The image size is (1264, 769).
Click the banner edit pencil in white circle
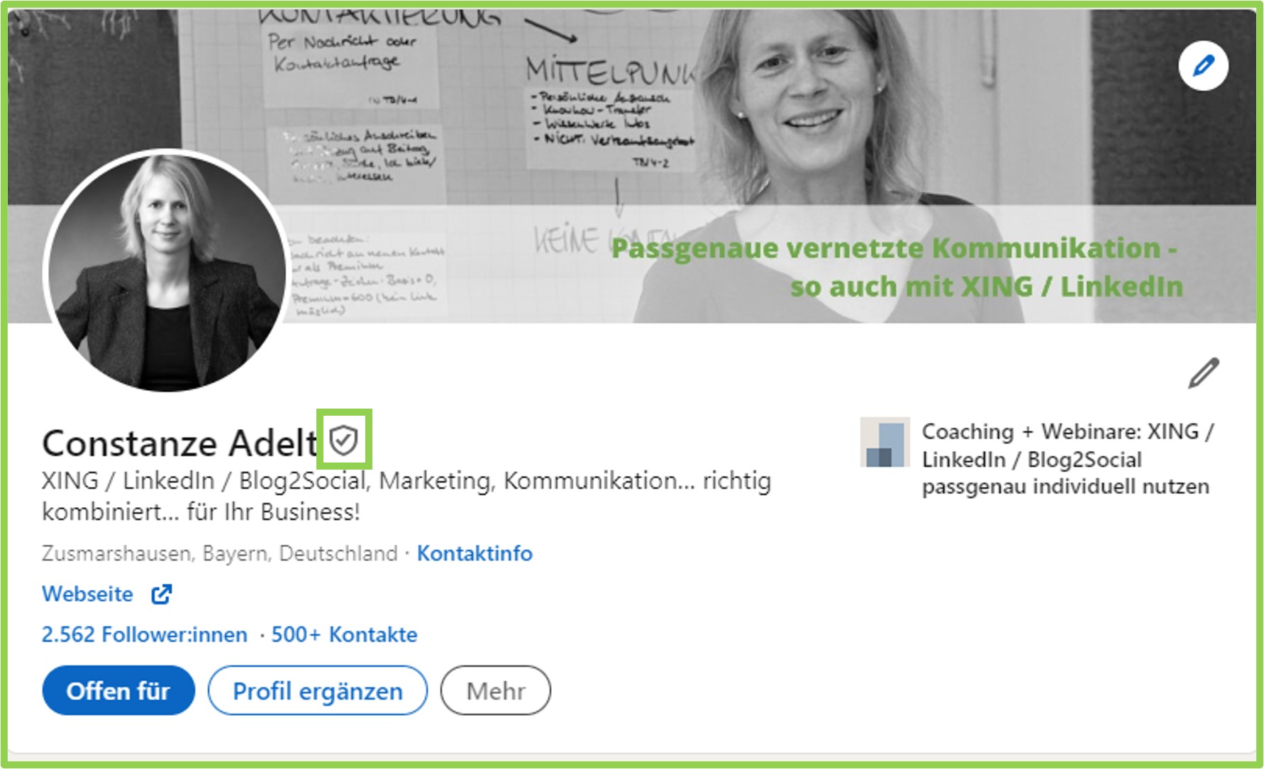coord(1203,66)
